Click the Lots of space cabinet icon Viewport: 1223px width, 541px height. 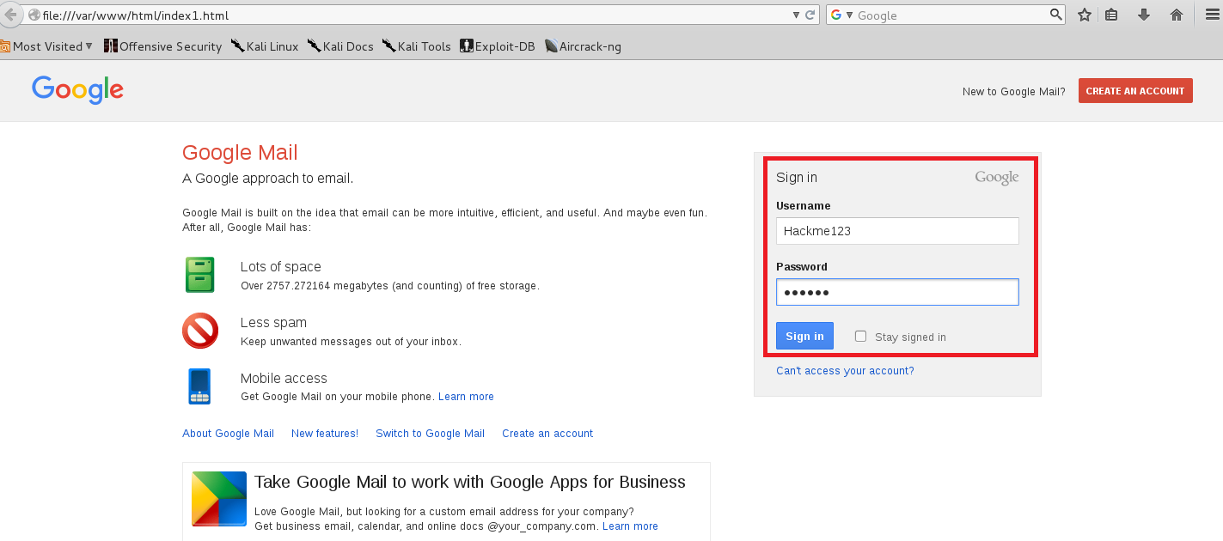click(200, 275)
